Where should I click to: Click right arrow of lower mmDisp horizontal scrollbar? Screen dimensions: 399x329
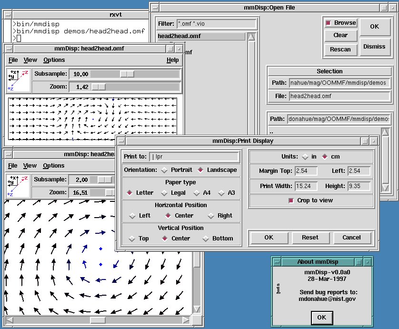tap(187, 320)
